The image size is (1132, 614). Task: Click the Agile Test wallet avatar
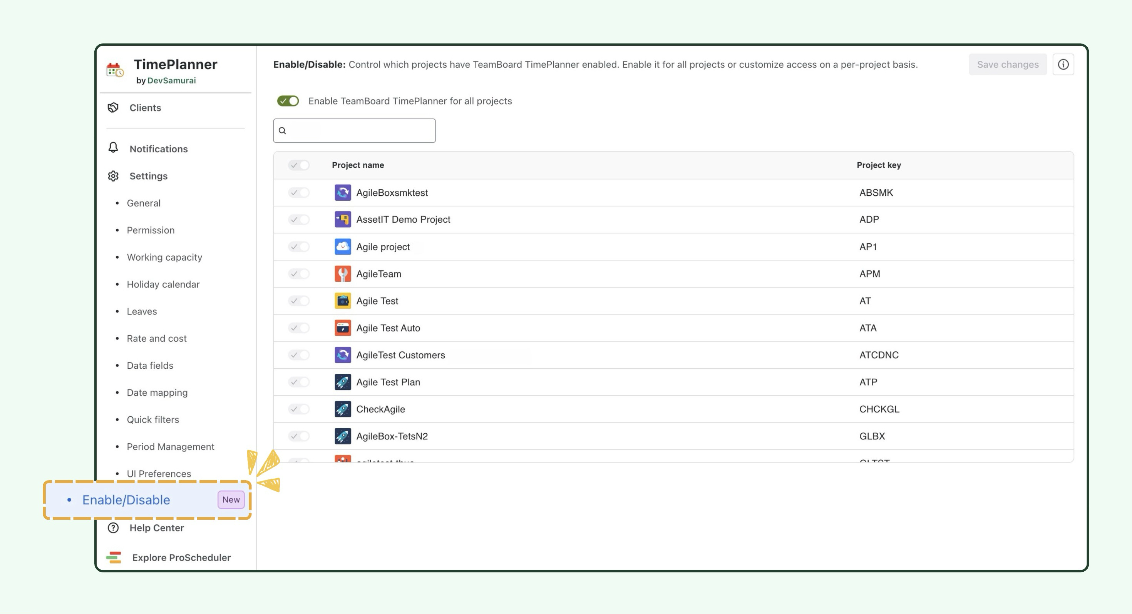pyautogui.click(x=343, y=301)
